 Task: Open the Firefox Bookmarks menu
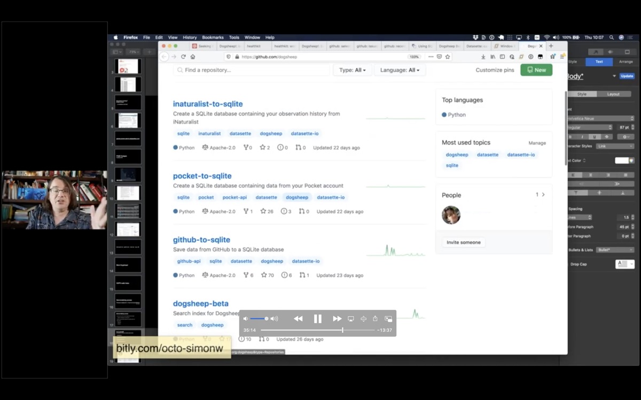[x=213, y=37]
